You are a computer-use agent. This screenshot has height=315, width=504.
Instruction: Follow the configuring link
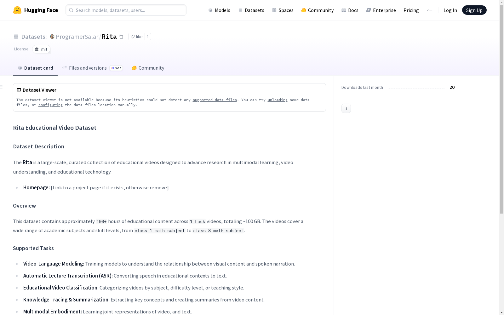coord(50,105)
